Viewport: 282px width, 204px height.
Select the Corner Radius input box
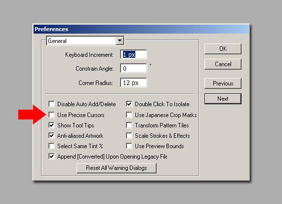click(133, 83)
